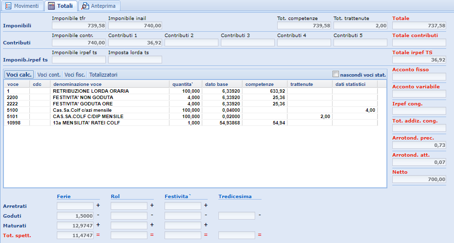
Task: Click the empty Contributi 2 field
Action: pos(191,43)
